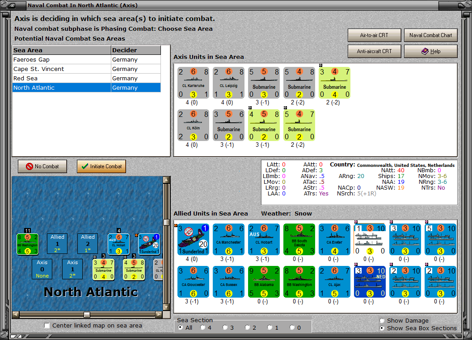Screen dimensions: 472x340
Task: Select Sea Section 4 radio button
Action: tap(202, 328)
